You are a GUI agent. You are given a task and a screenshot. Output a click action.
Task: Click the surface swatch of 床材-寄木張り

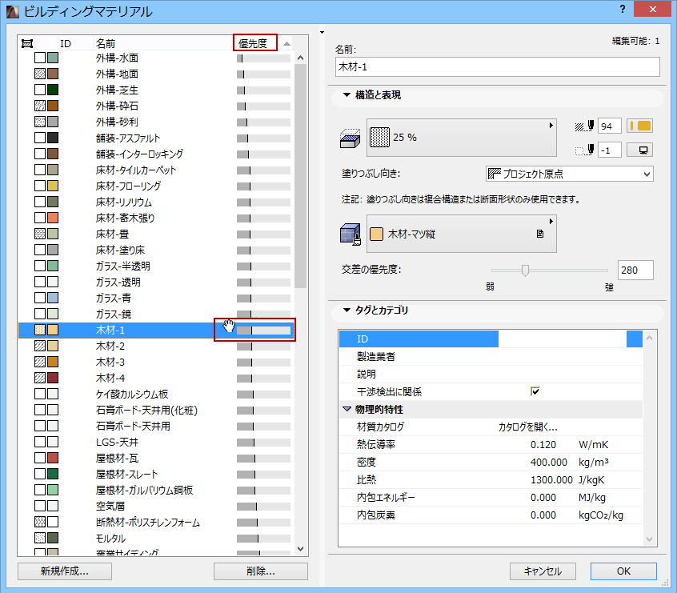pyautogui.click(x=53, y=218)
